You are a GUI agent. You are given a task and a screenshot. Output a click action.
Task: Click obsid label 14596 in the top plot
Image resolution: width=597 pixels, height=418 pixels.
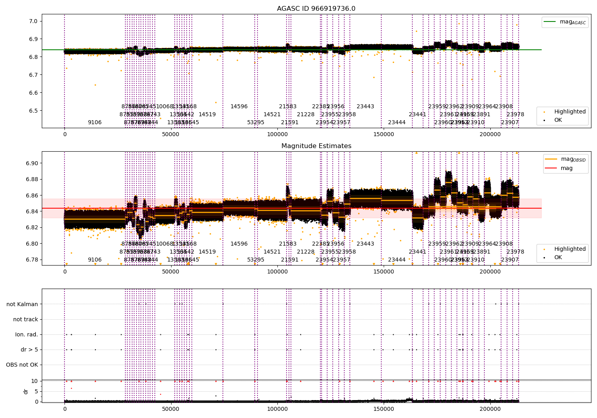click(x=239, y=106)
